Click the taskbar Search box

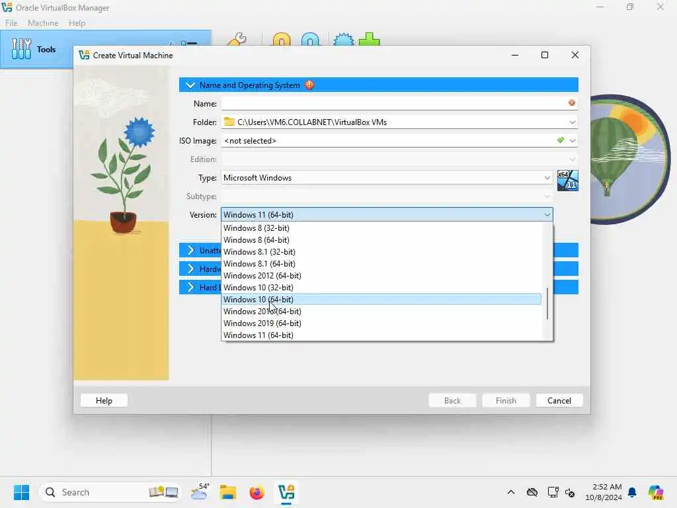[110, 492]
